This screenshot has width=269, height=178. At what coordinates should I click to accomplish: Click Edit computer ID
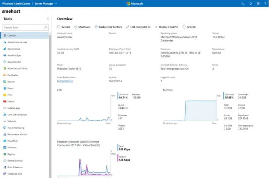coord(138,27)
